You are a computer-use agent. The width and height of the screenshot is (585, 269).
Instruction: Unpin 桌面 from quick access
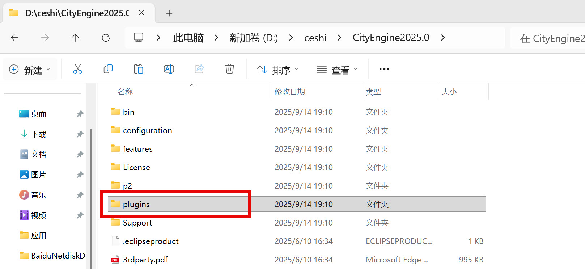tap(80, 114)
